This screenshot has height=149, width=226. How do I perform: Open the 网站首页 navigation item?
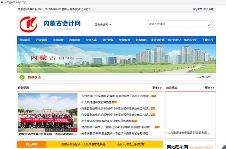coord(25,40)
